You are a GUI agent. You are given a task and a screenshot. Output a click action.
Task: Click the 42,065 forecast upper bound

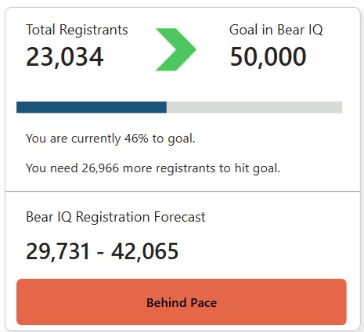click(x=145, y=251)
